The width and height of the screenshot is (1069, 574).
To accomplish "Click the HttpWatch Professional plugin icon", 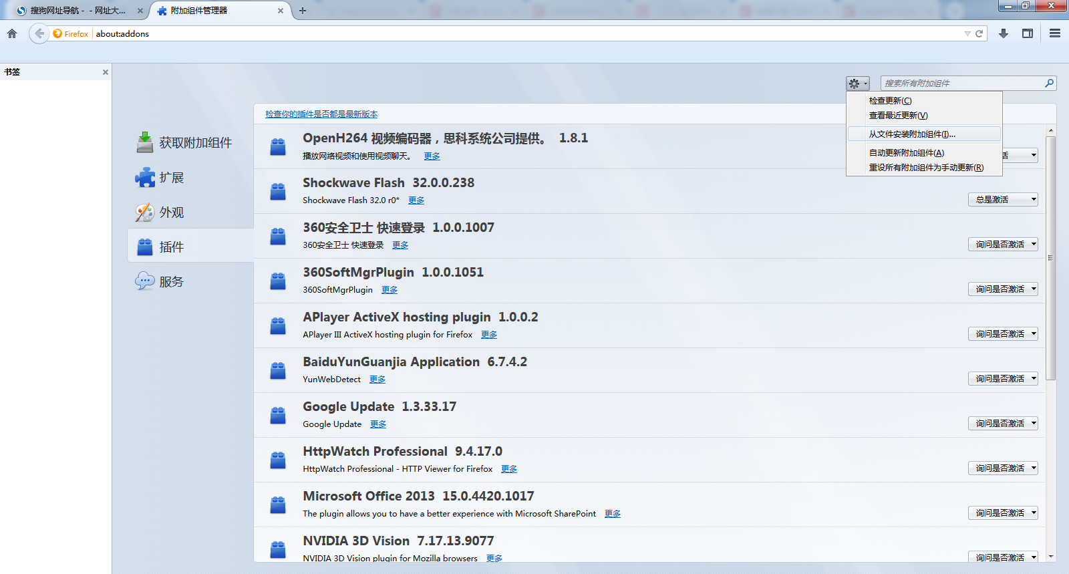I will pyautogui.click(x=278, y=460).
